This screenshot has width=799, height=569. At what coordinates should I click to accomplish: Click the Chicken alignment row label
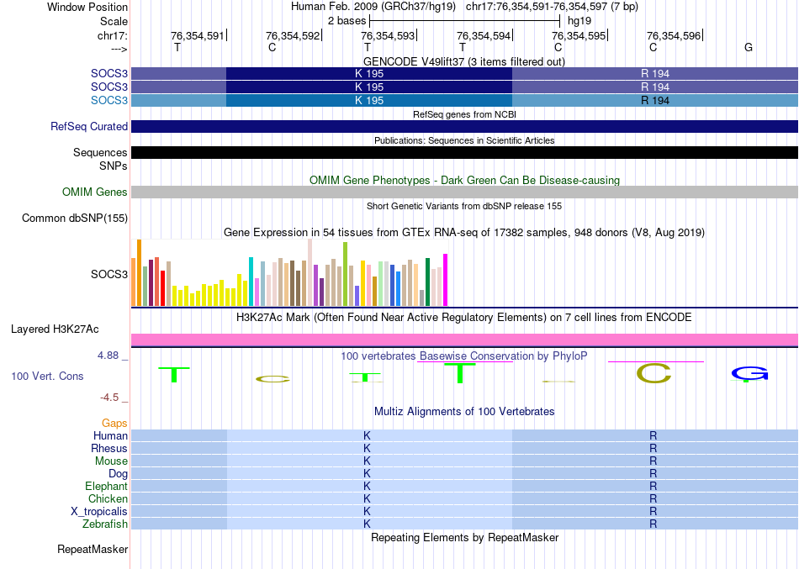click(108, 498)
